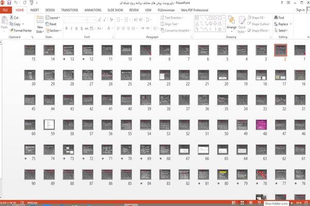This screenshot has height=206, width=310.
Task: Click Convert to SmartArt
Action: click(176, 30)
